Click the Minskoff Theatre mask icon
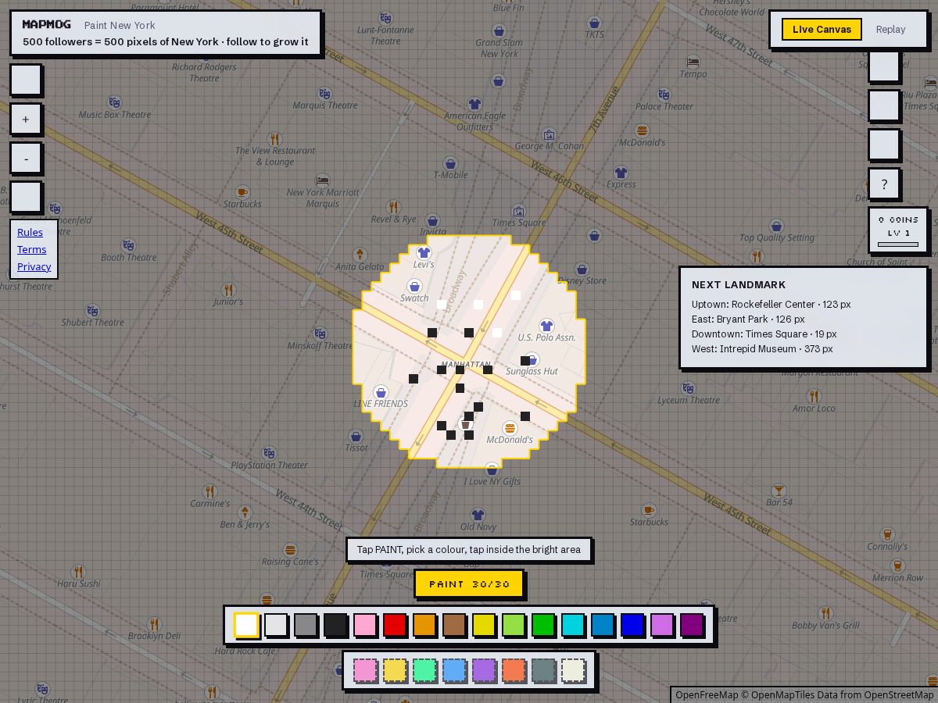Viewport: 938px width, 703px height. [320, 334]
